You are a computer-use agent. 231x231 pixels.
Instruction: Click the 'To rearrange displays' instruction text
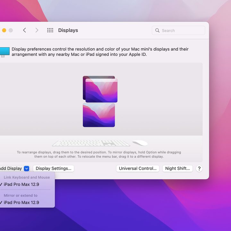click(x=99, y=154)
